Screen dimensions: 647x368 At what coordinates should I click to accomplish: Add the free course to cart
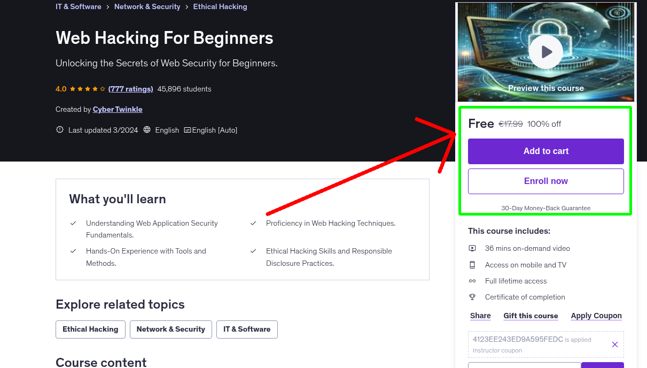[545, 151]
